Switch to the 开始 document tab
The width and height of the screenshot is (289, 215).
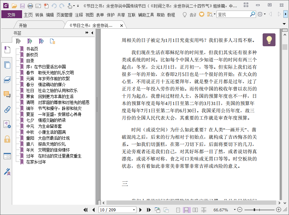(x=23, y=25)
